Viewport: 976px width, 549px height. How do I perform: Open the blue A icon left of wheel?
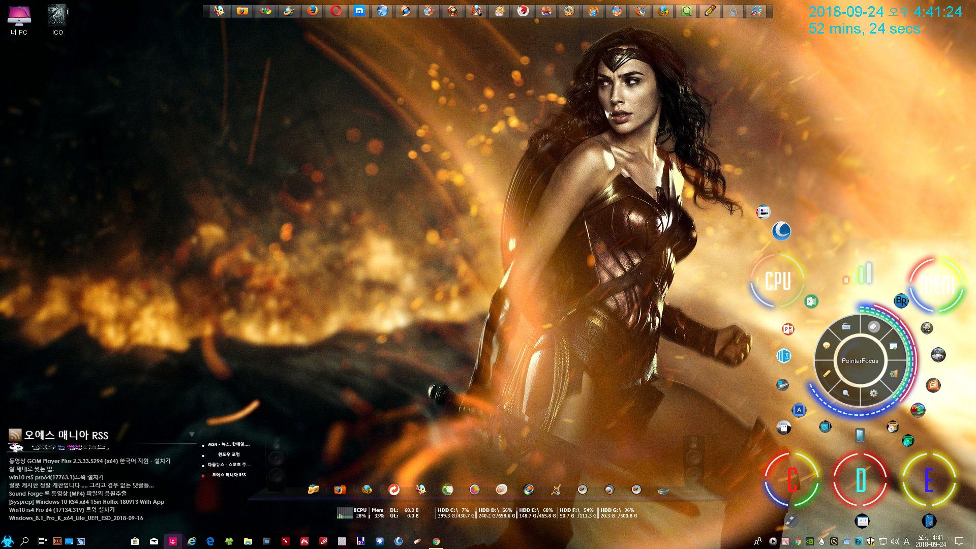click(x=799, y=410)
